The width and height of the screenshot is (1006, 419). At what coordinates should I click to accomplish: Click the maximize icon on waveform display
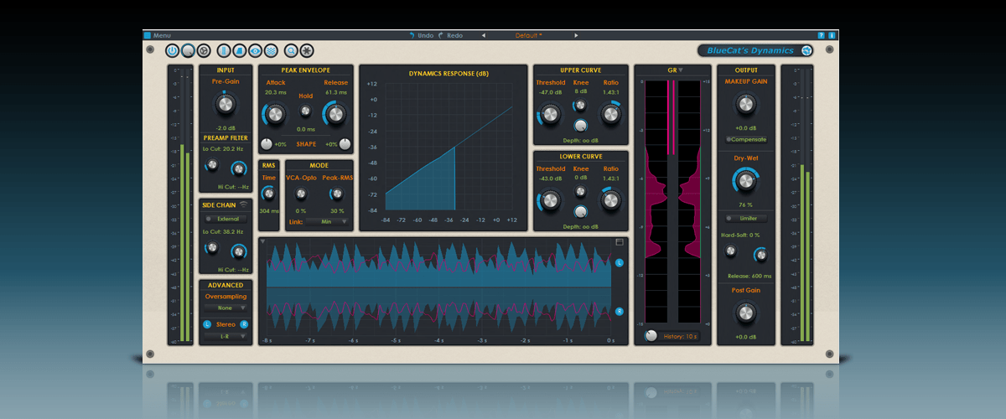point(620,242)
